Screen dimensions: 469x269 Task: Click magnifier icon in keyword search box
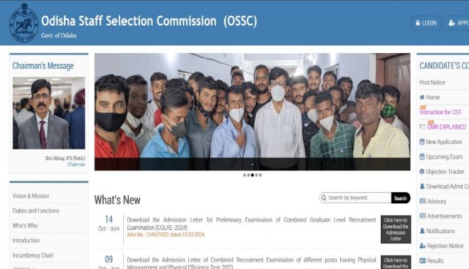pos(324,198)
